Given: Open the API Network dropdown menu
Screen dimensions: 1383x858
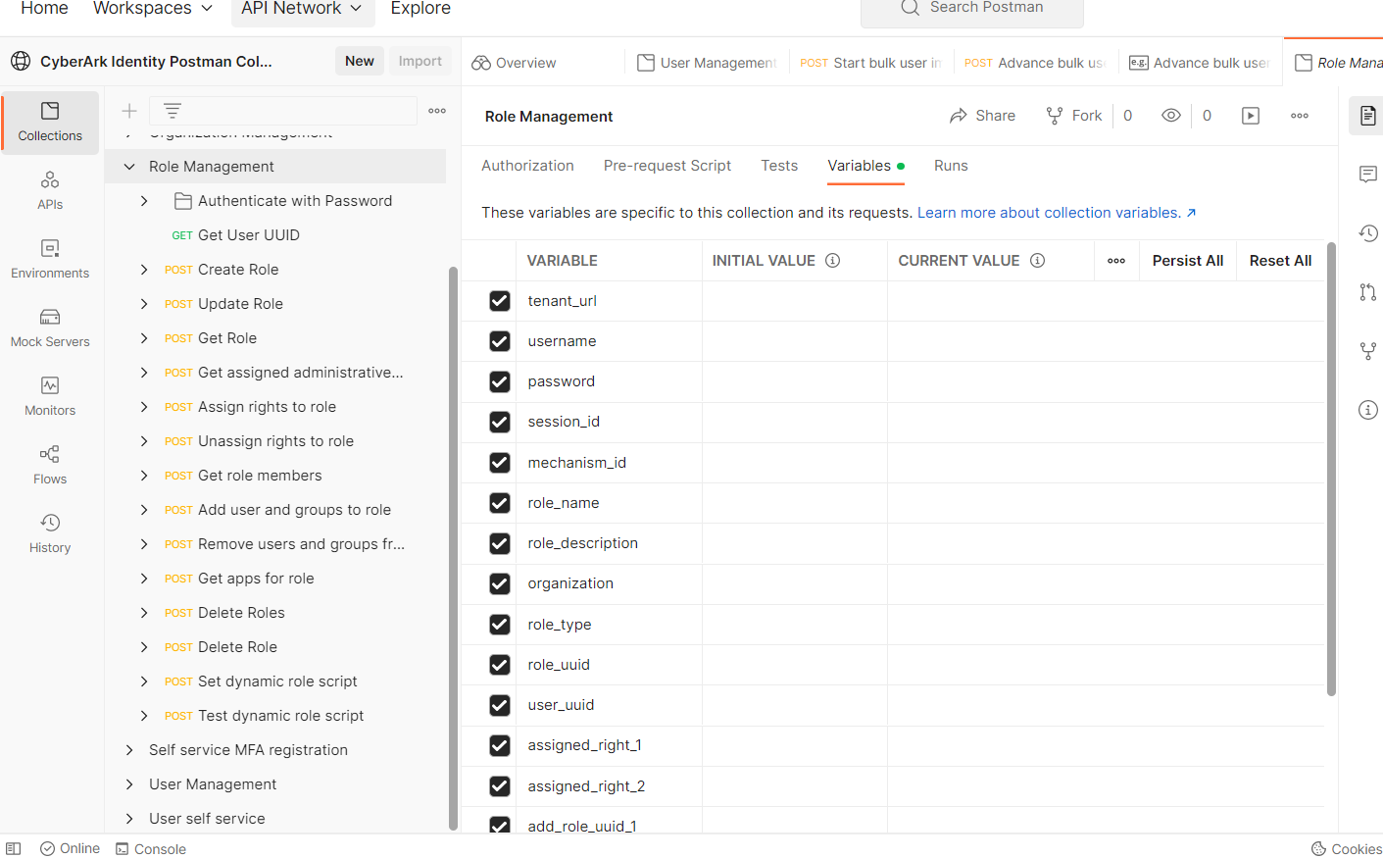Looking at the screenshot, I should [x=301, y=9].
